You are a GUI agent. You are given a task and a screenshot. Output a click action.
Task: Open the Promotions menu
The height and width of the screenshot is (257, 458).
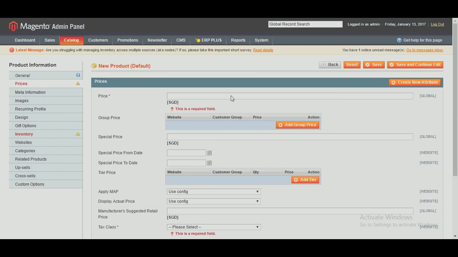[x=128, y=40]
